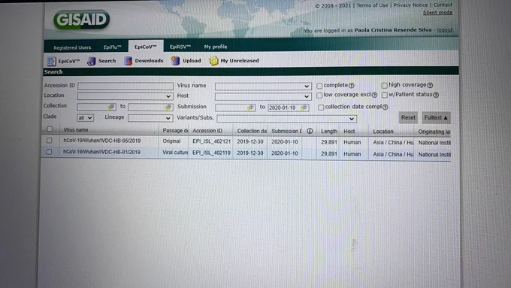Viewport: 511px width, 288px height.
Task: Open calendar for Collection end date
Action: [168, 107]
